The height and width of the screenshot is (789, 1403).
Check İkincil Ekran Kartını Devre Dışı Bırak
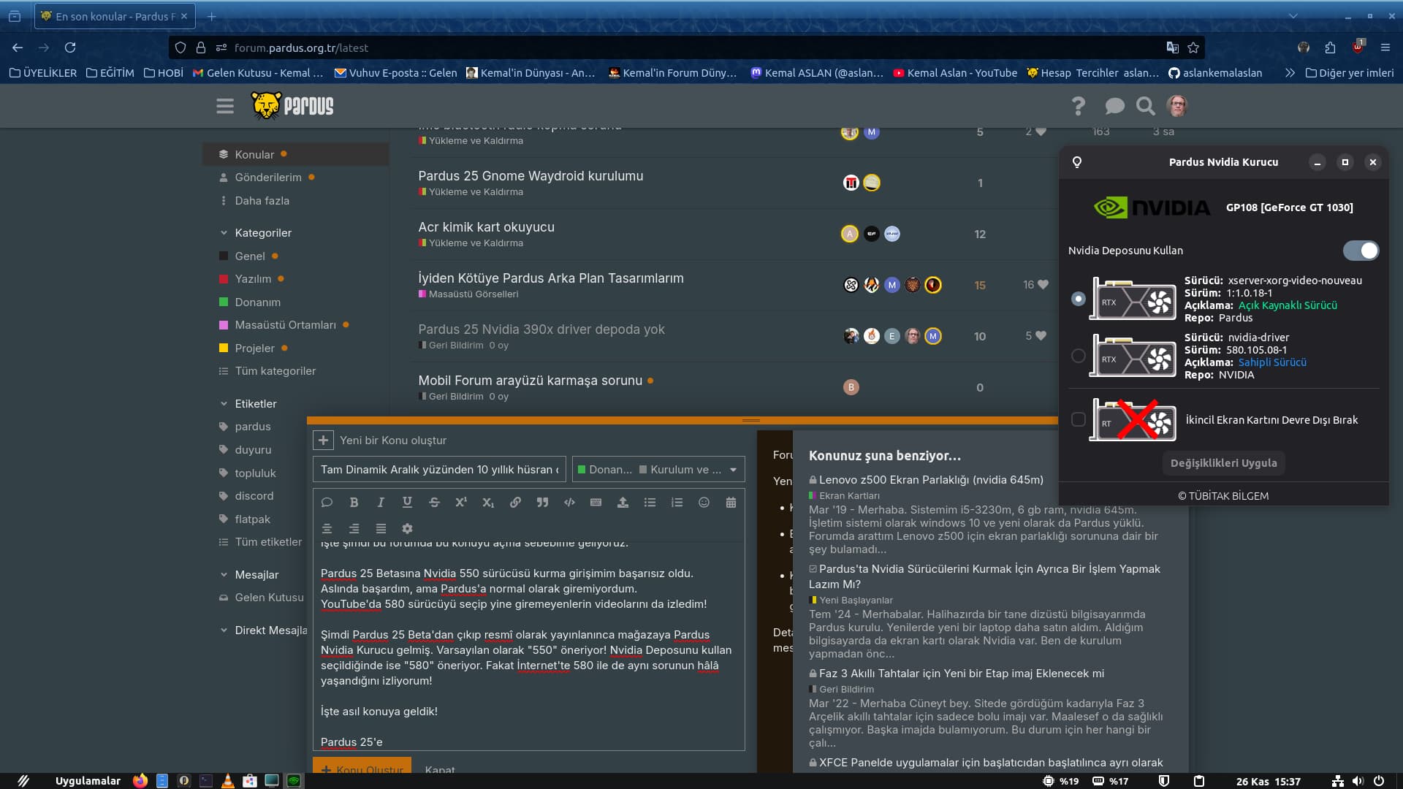[x=1078, y=419]
